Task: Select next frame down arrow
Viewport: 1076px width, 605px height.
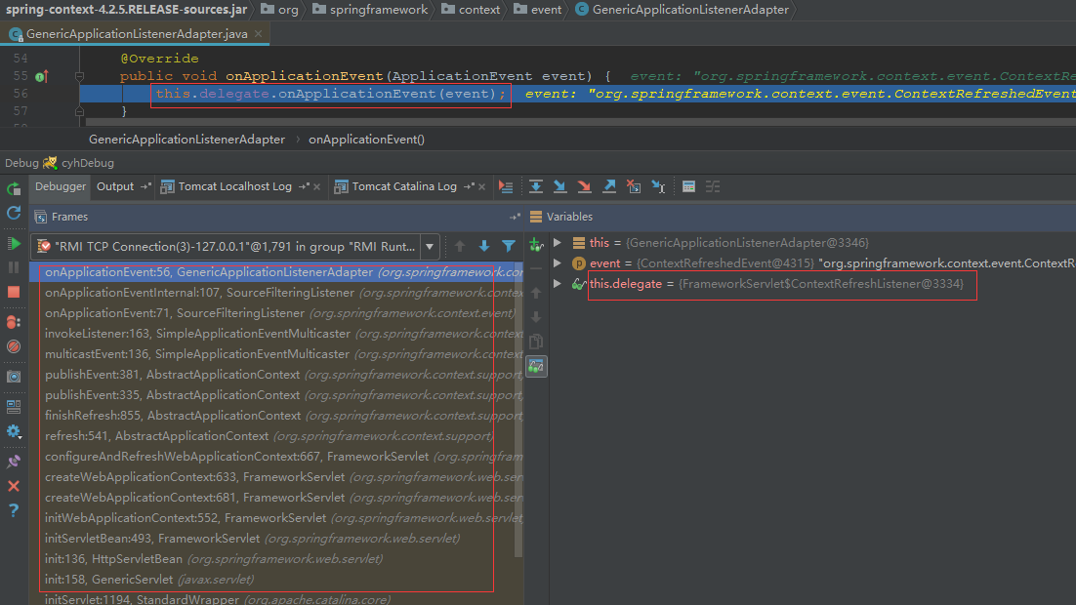Action: point(483,246)
